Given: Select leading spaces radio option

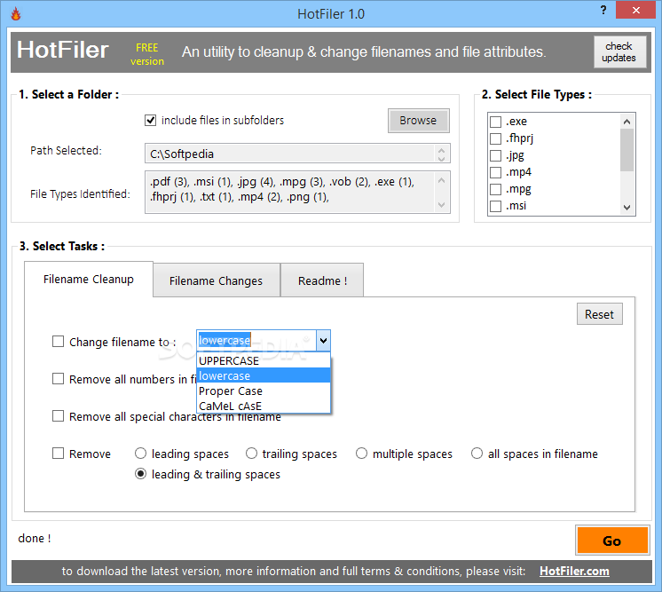Looking at the screenshot, I should (x=140, y=454).
